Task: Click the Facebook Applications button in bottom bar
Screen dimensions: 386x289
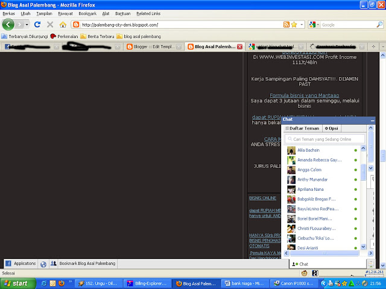Action: point(21,264)
